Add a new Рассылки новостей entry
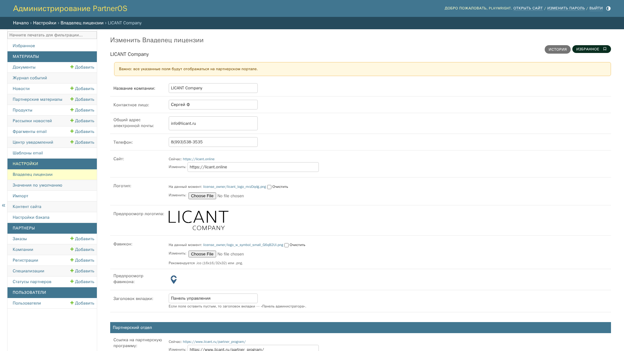The height and width of the screenshot is (351, 624). pyautogui.click(x=82, y=121)
